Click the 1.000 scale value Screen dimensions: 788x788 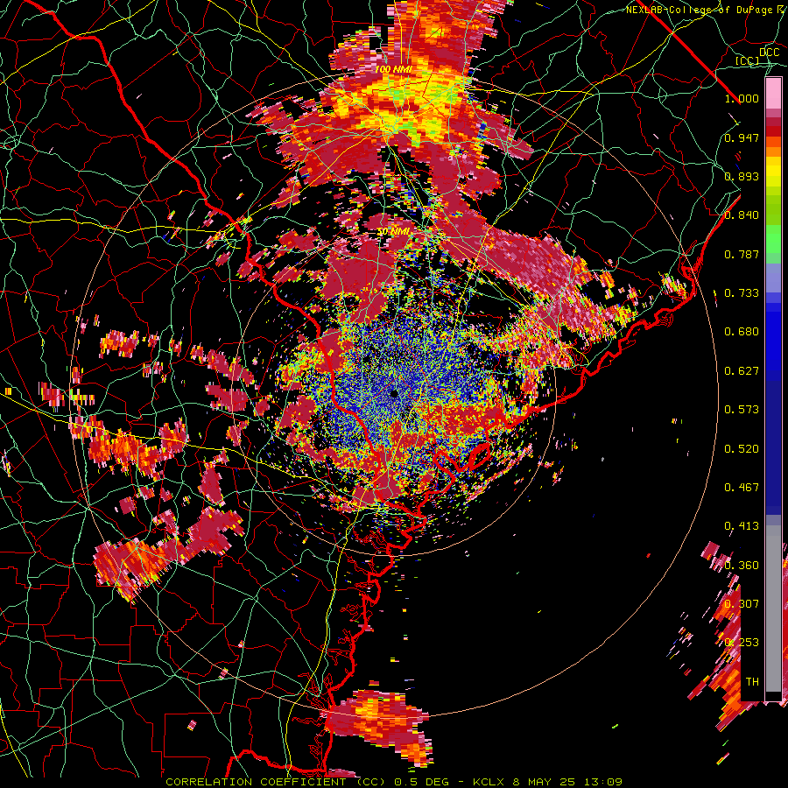[742, 98]
